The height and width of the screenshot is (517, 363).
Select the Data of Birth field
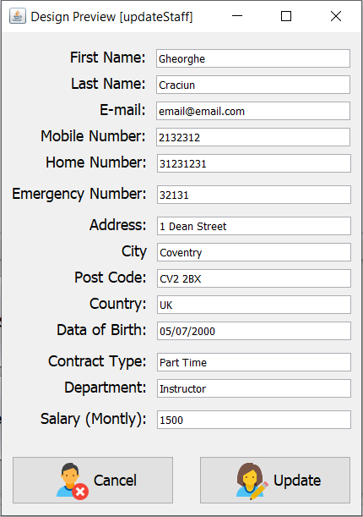coord(254,331)
